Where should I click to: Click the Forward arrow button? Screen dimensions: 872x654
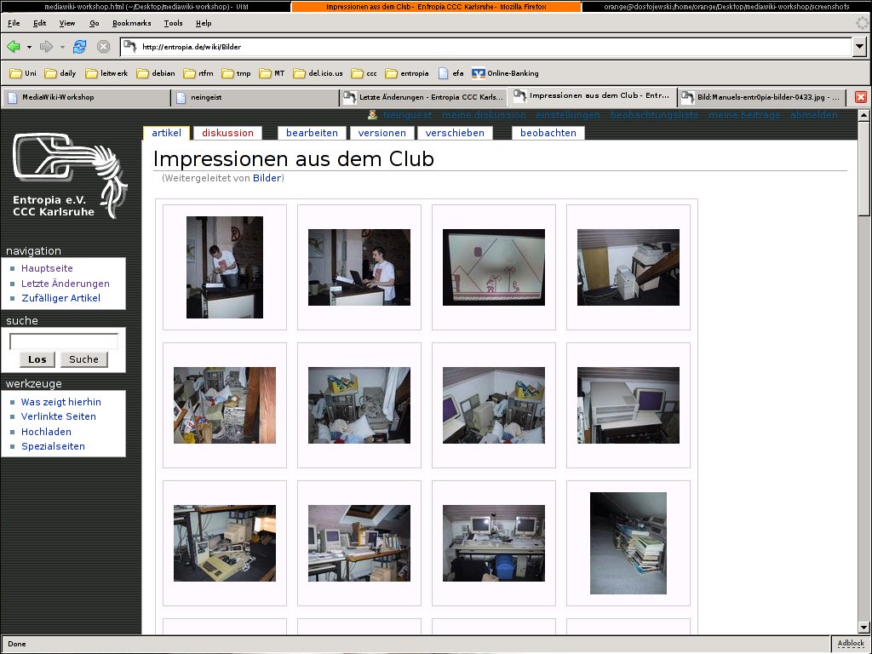[x=46, y=47]
